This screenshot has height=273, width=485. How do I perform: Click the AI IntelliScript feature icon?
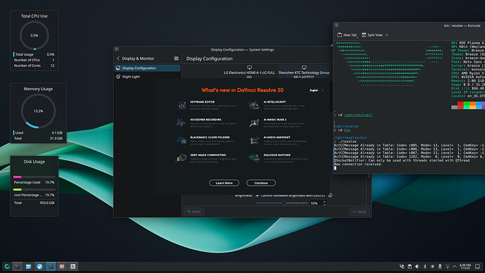(x=254, y=106)
